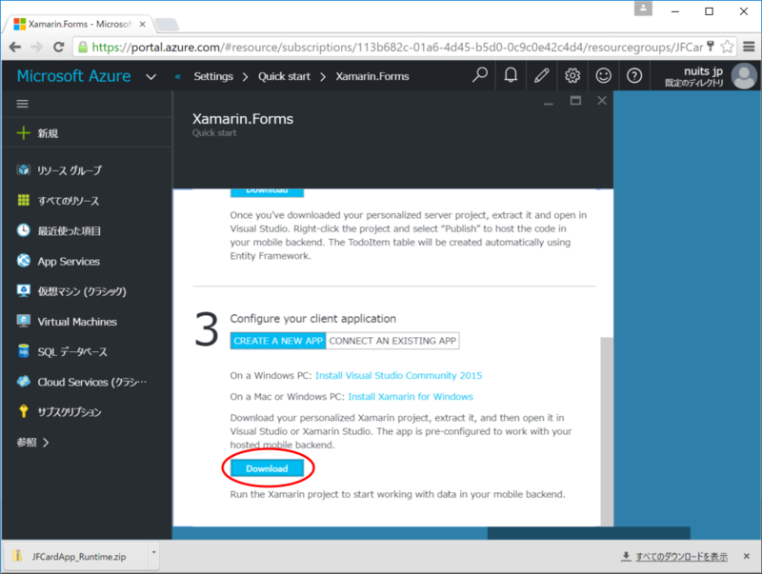Viewport: 762px width, 574px height.
Task: Open サブスクリプション key icon
Action: (23, 412)
